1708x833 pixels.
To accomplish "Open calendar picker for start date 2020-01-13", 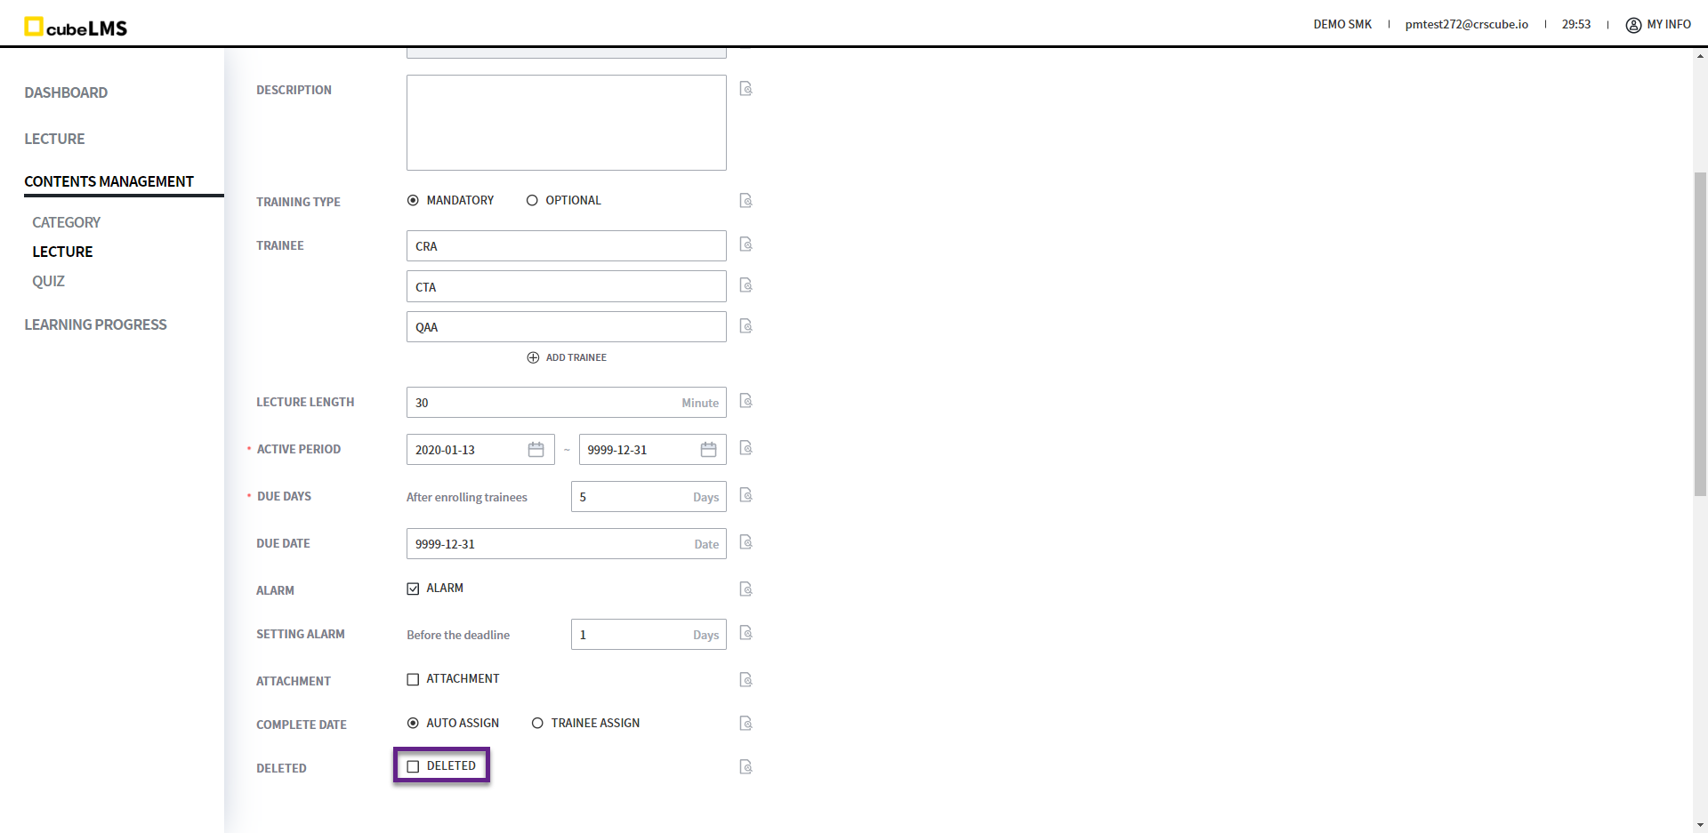I will point(536,450).
